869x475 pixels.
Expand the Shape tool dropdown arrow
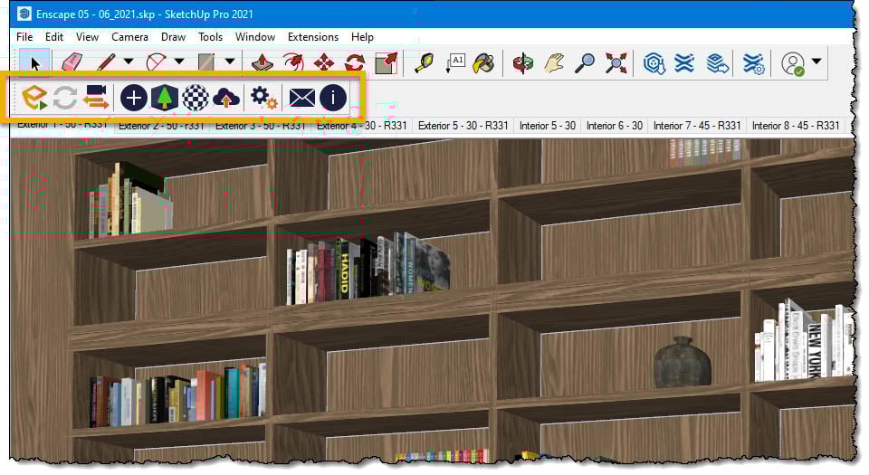coord(230,62)
